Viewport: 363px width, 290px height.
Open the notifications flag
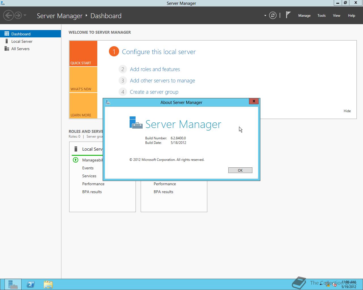point(288,15)
